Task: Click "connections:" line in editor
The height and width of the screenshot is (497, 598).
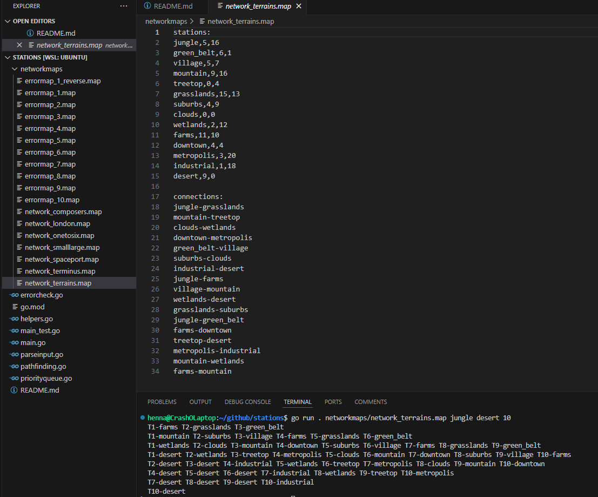Action: [198, 197]
